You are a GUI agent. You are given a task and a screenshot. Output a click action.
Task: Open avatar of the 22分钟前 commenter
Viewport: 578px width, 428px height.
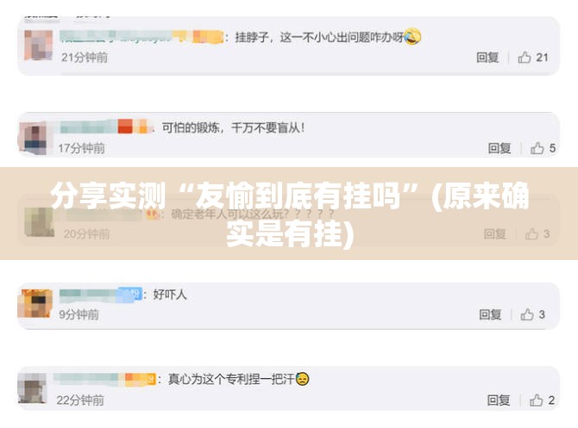pos(32,388)
